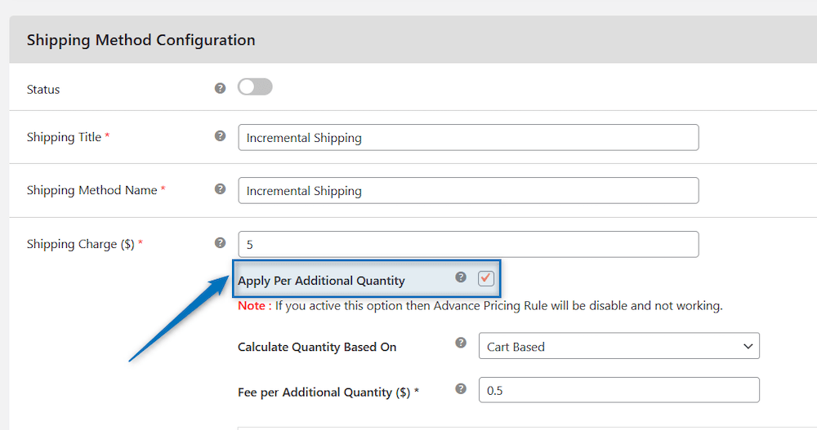Click the Shipping Charge ($) label

pos(80,244)
